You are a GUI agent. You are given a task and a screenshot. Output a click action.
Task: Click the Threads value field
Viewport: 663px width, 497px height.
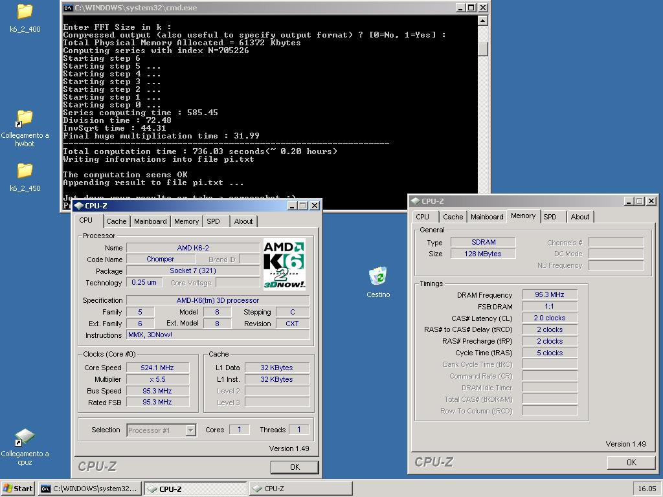299,430
